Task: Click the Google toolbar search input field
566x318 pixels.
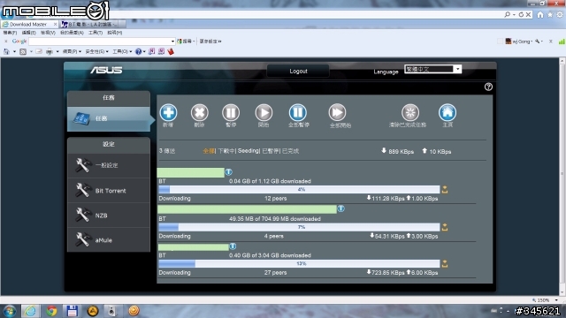Action: [x=100, y=42]
